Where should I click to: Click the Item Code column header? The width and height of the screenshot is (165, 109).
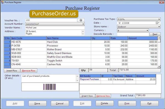pos(29,38)
